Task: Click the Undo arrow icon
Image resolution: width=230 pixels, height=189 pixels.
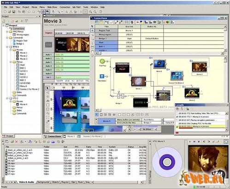Action: coord(29,12)
